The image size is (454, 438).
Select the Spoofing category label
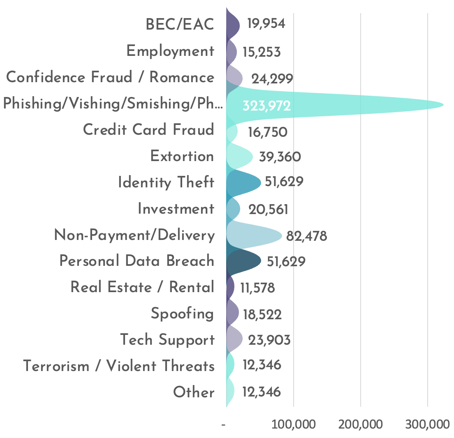tap(182, 314)
